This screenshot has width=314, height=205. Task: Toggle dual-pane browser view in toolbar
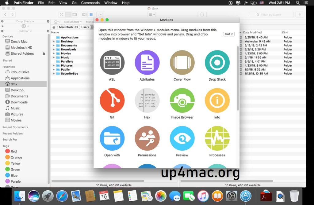pyautogui.click(x=91, y=14)
